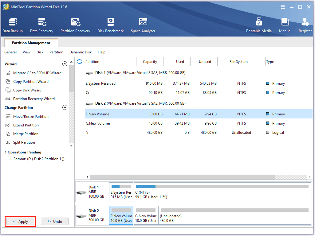Open the Manual
The height and width of the screenshot is (236, 315).
click(285, 25)
